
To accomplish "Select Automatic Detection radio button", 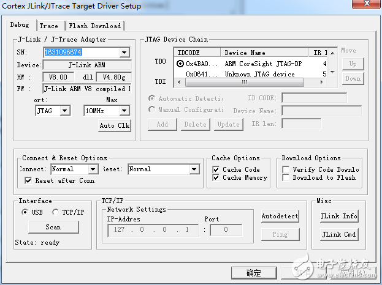I will (x=152, y=98).
